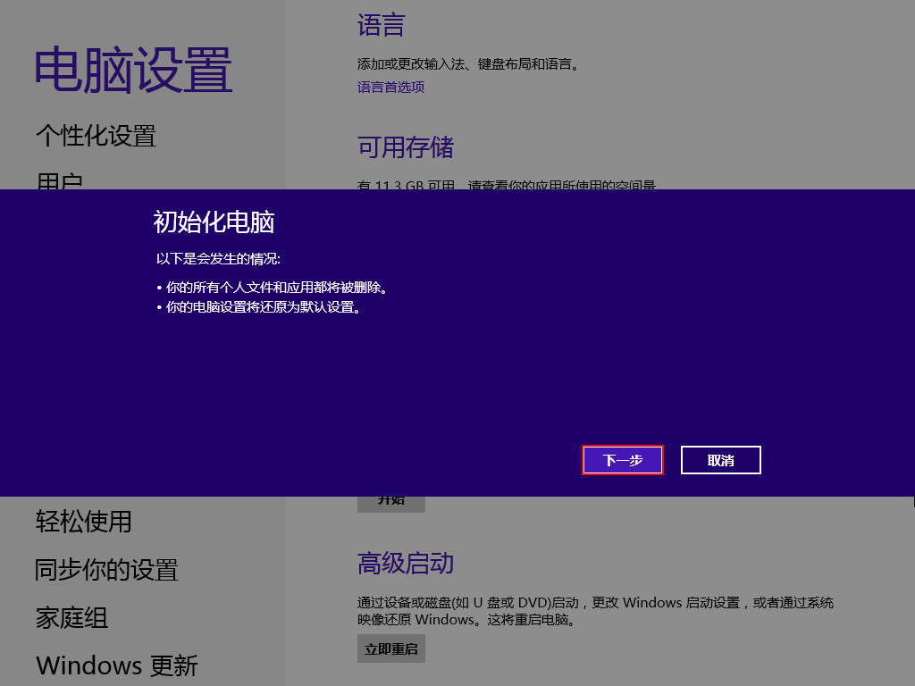Go to 轻松使用 in the sidebar
The image size is (915, 686).
[83, 521]
